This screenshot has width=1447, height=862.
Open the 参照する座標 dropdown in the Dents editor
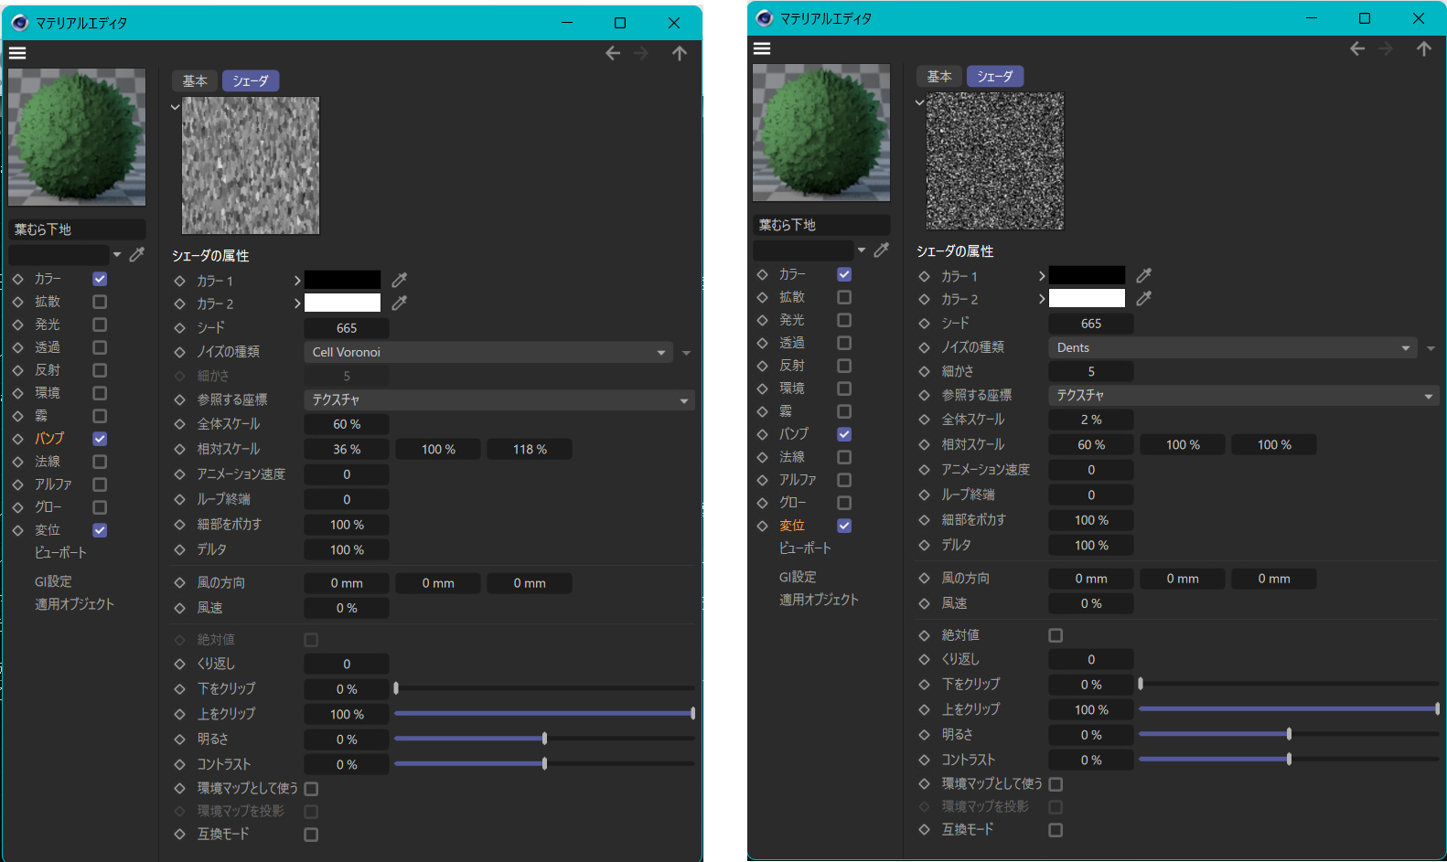(1243, 396)
